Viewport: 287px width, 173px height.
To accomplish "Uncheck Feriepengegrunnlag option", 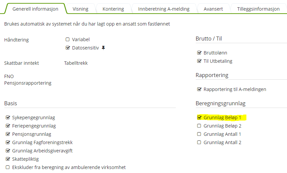I will click(8, 126).
